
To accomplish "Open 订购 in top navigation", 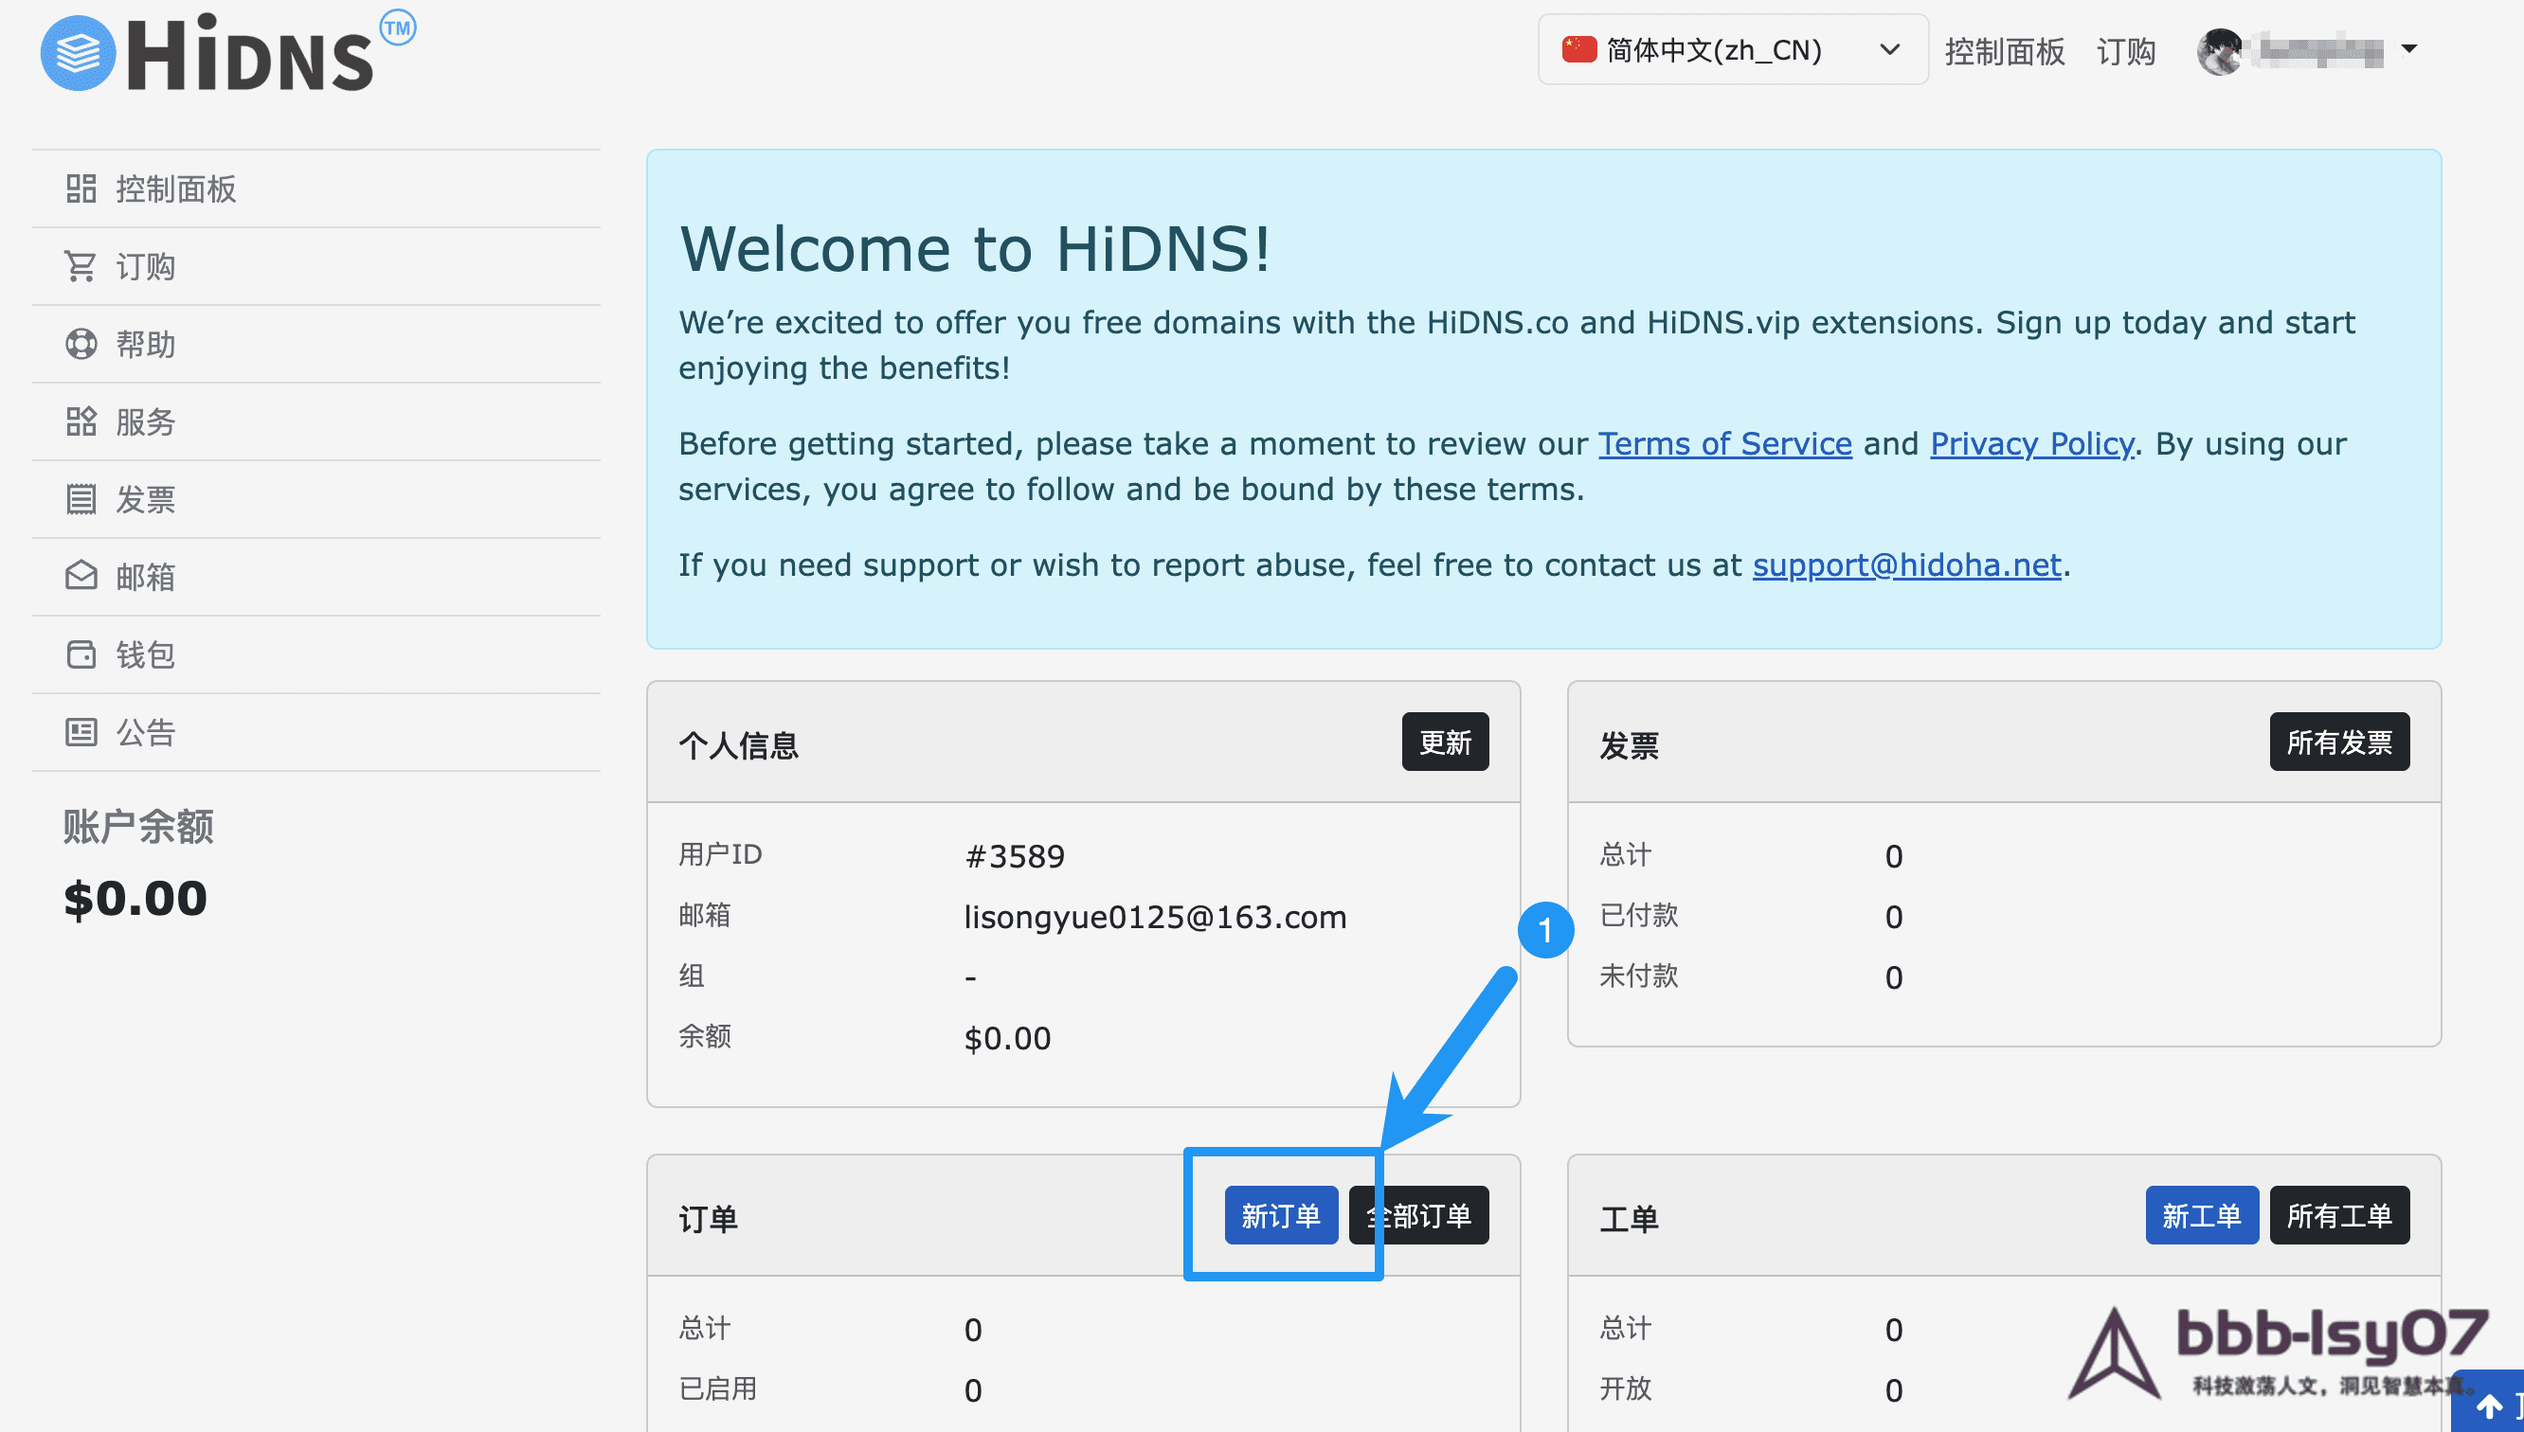I will 2126,51.
